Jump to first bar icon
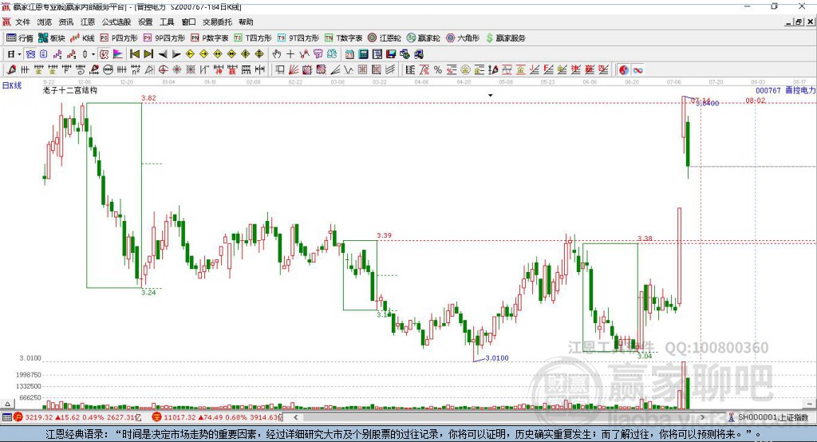This screenshot has width=817, height=442. tap(134, 54)
